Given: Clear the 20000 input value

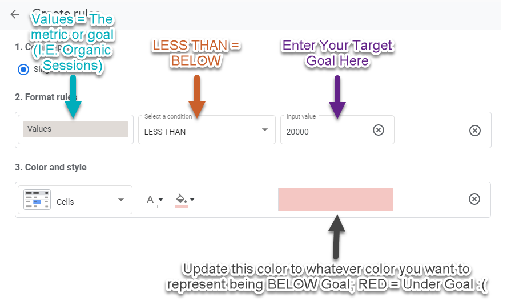Looking at the screenshot, I should click(x=378, y=131).
